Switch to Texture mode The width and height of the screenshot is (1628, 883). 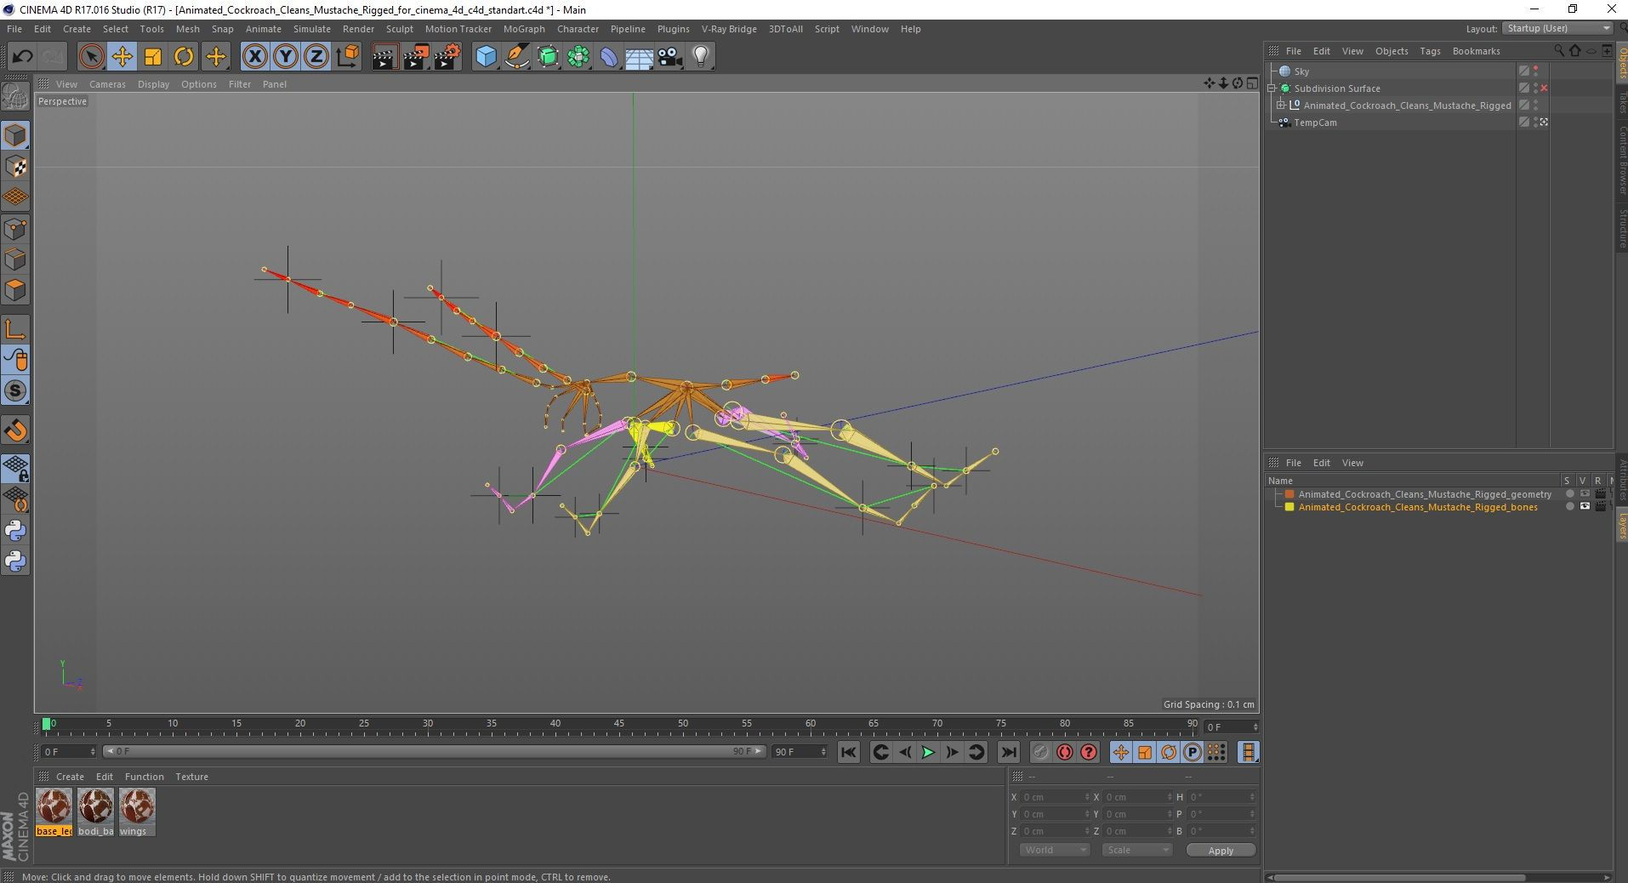pyautogui.click(x=15, y=167)
